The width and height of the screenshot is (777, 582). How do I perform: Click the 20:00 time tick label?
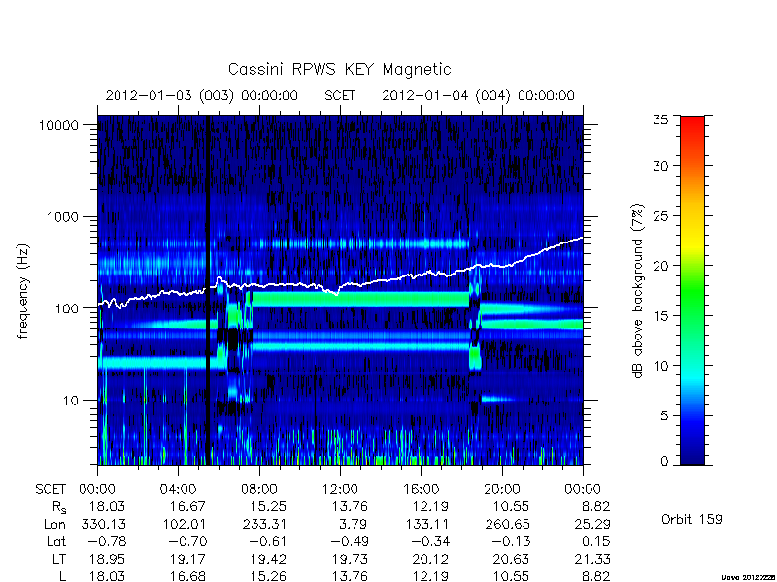(502, 490)
